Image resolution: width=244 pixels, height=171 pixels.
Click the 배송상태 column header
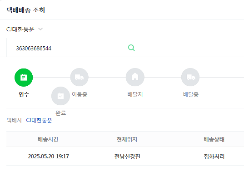pyautogui.click(x=214, y=139)
